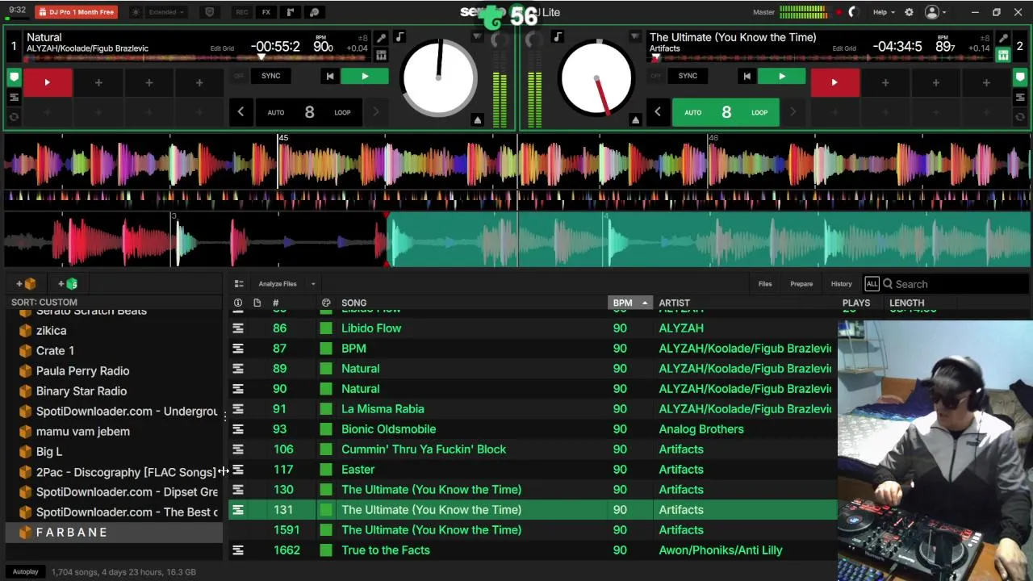Image resolution: width=1033 pixels, height=581 pixels.
Task: Adjust the master volume knob
Action: [x=855, y=12]
